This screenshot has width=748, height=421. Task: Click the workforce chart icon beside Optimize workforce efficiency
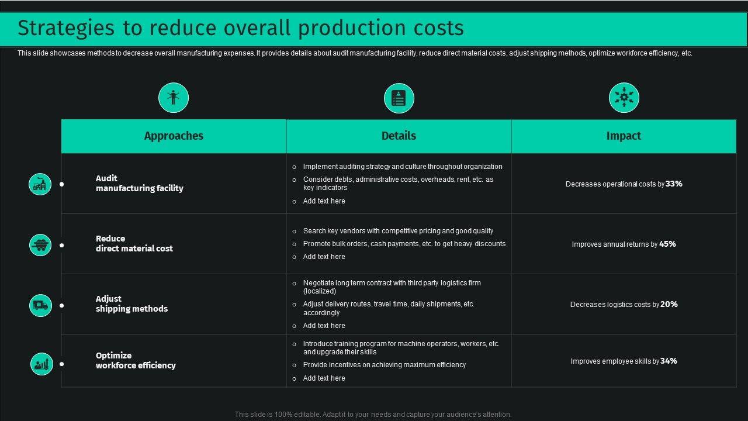(x=41, y=364)
